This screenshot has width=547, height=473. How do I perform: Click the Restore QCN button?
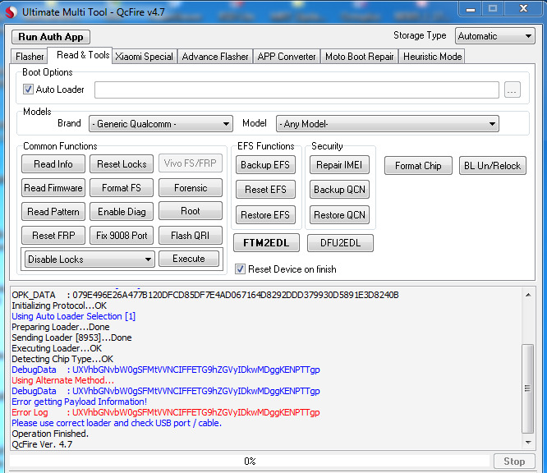tap(339, 215)
